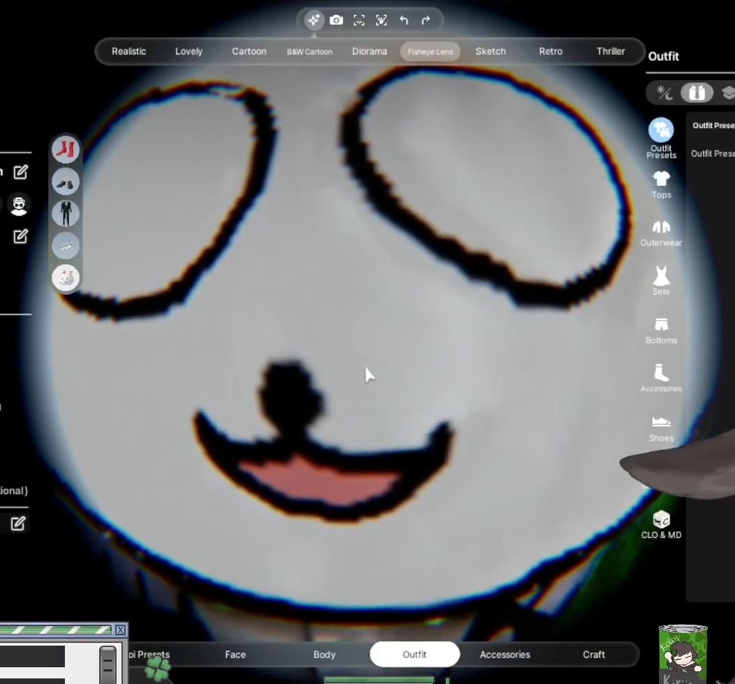The image size is (735, 684).
Task: Open the sock-shaped Accessories category
Action: click(661, 378)
